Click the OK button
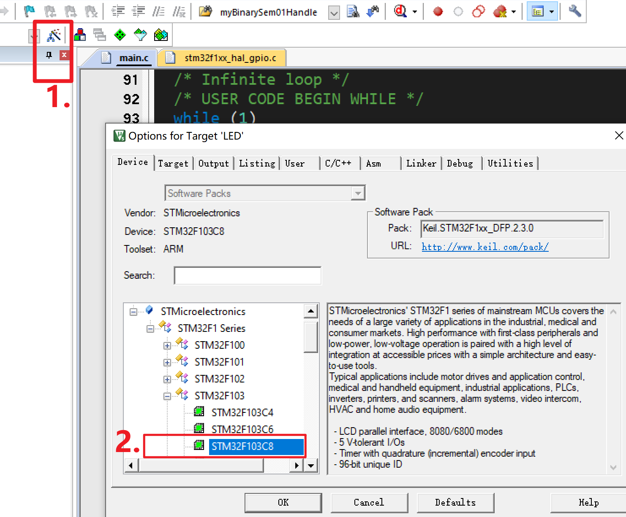 coord(283,503)
